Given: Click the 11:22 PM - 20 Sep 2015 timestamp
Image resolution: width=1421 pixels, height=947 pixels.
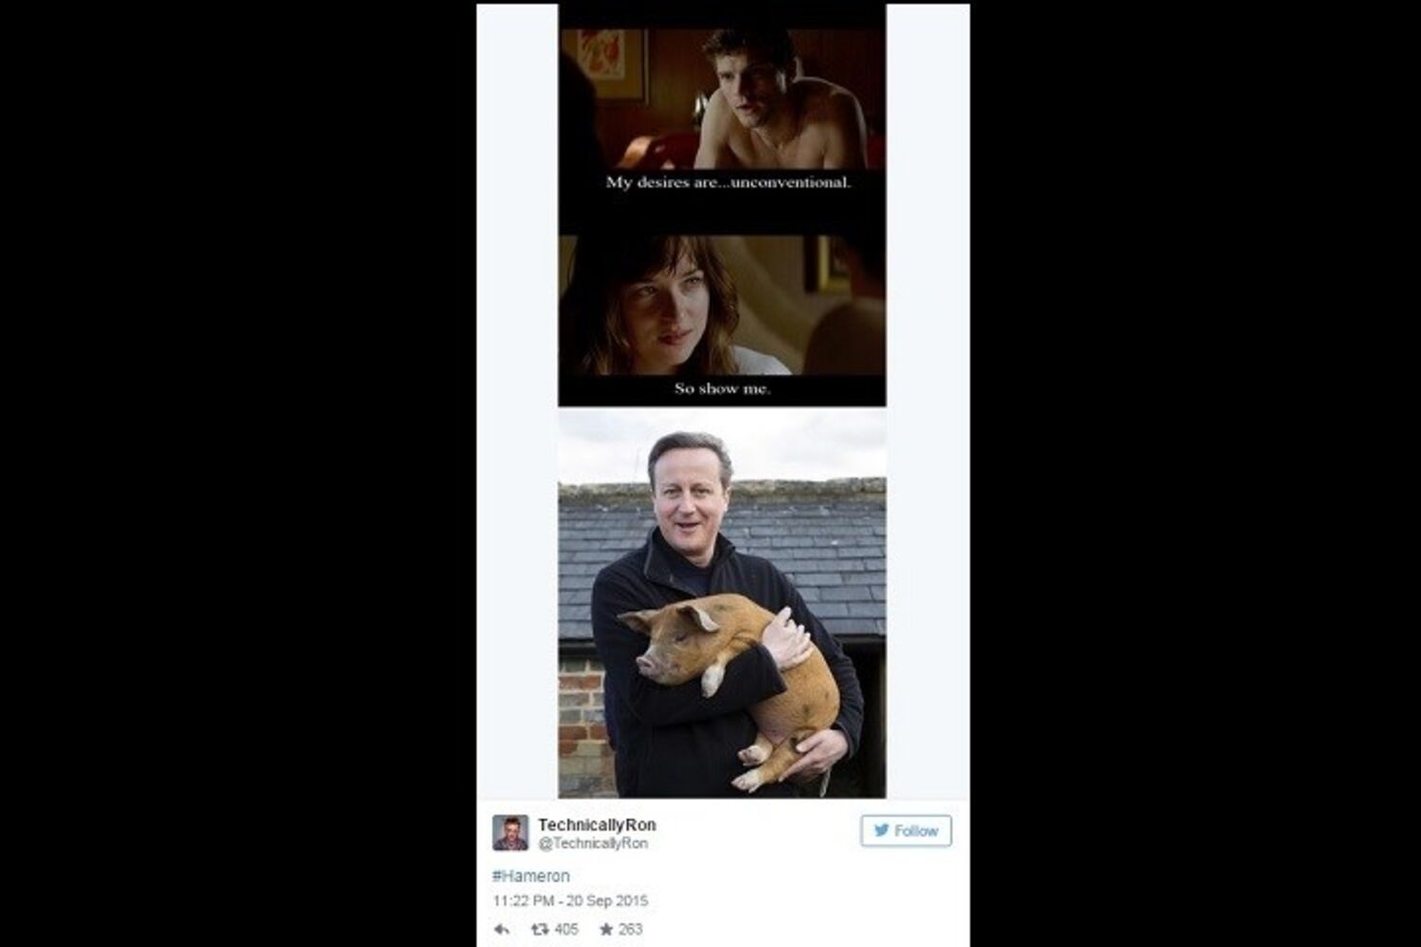Looking at the screenshot, I should click(x=570, y=901).
